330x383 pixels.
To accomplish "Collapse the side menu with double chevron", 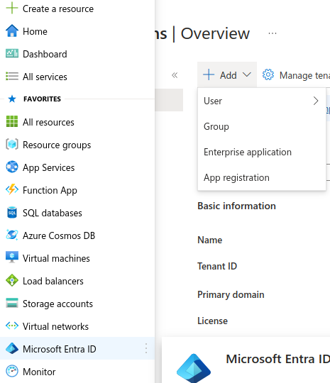I will click(175, 75).
